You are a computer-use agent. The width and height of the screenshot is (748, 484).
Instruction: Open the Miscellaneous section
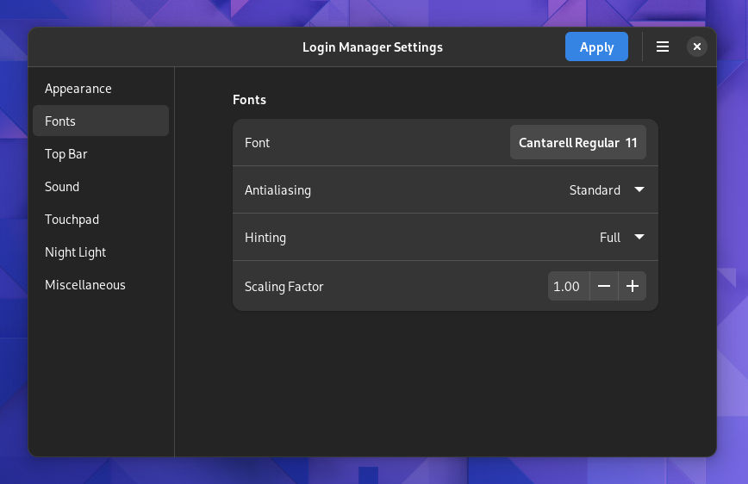[x=85, y=285]
